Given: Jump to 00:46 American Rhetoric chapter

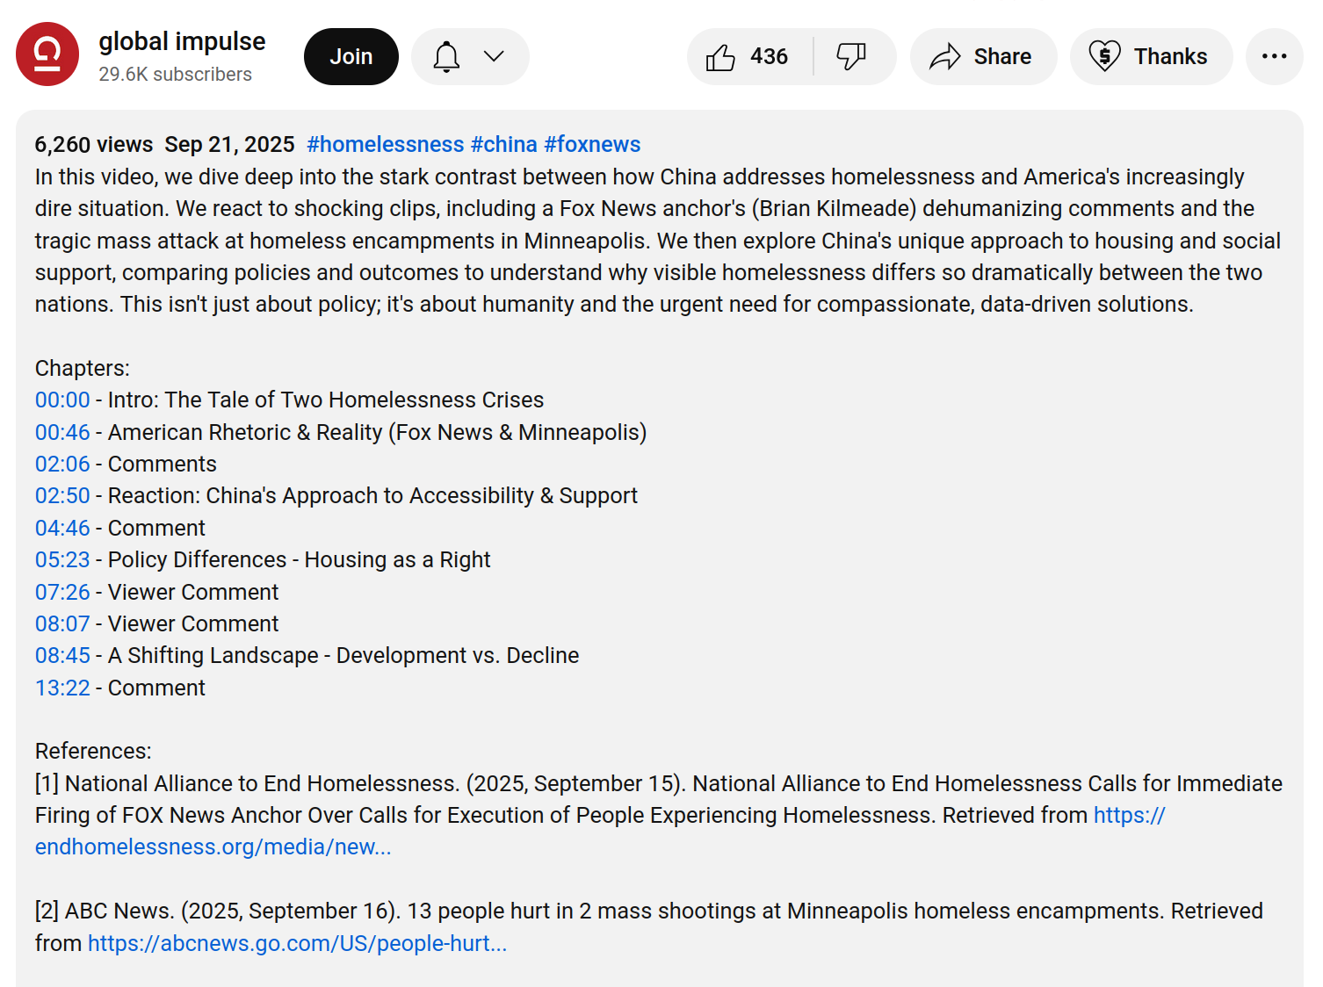Looking at the screenshot, I should click(62, 433).
